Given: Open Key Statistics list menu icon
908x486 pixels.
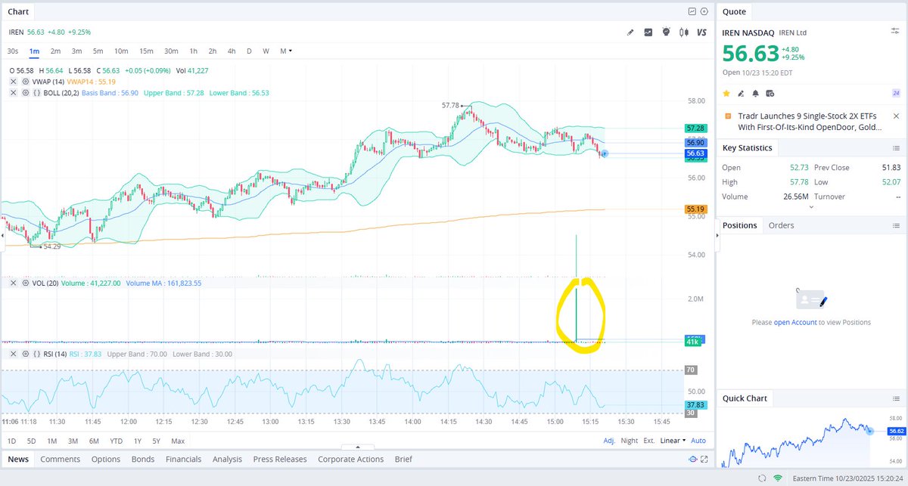Looking at the screenshot, I should [x=896, y=148].
